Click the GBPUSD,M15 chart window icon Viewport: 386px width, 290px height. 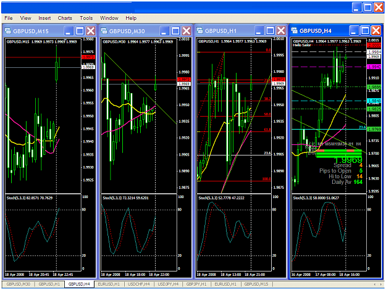[8, 31]
